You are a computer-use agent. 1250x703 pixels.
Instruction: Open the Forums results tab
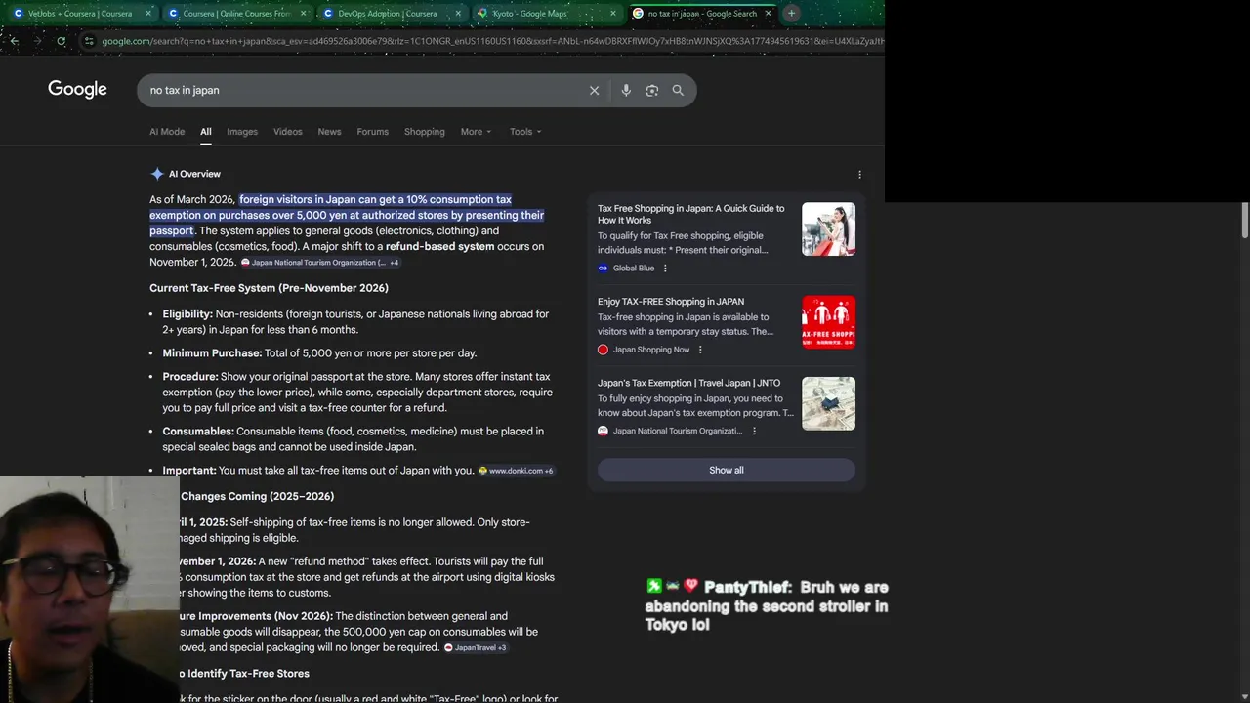pyautogui.click(x=372, y=132)
